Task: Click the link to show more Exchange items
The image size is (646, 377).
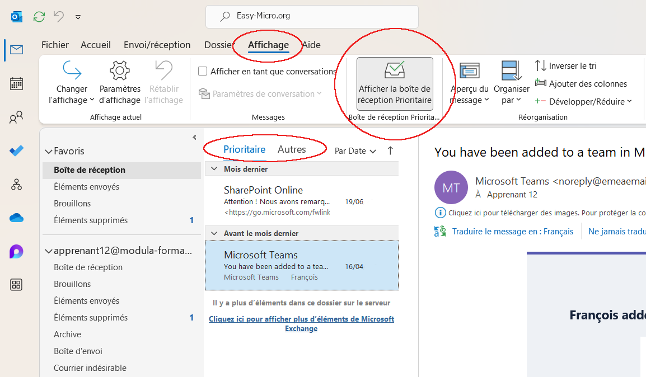Action: click(301, 324)
